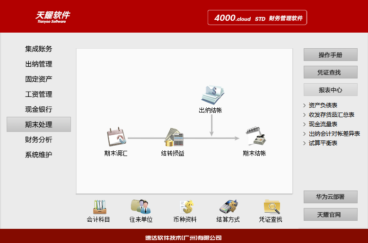Image resolution: width=368 pixels, height=243 pixels.
Task: Open 会计科目 file tray icon
Action: (99, 207)
